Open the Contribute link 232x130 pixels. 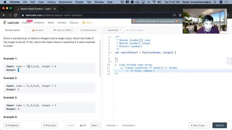[129, 125]
